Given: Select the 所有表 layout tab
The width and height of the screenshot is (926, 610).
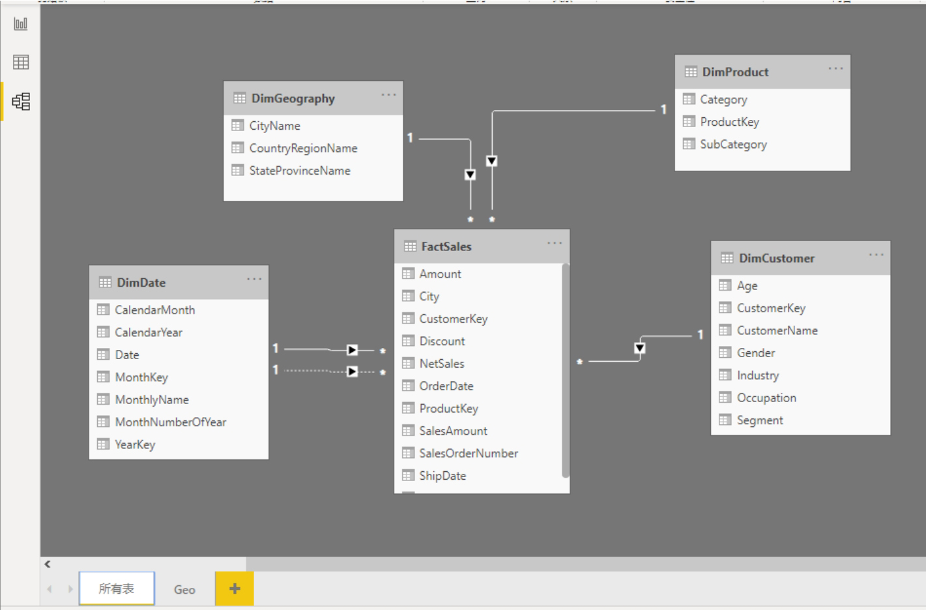Looking at the screenshot, I should tap(117, 588).
